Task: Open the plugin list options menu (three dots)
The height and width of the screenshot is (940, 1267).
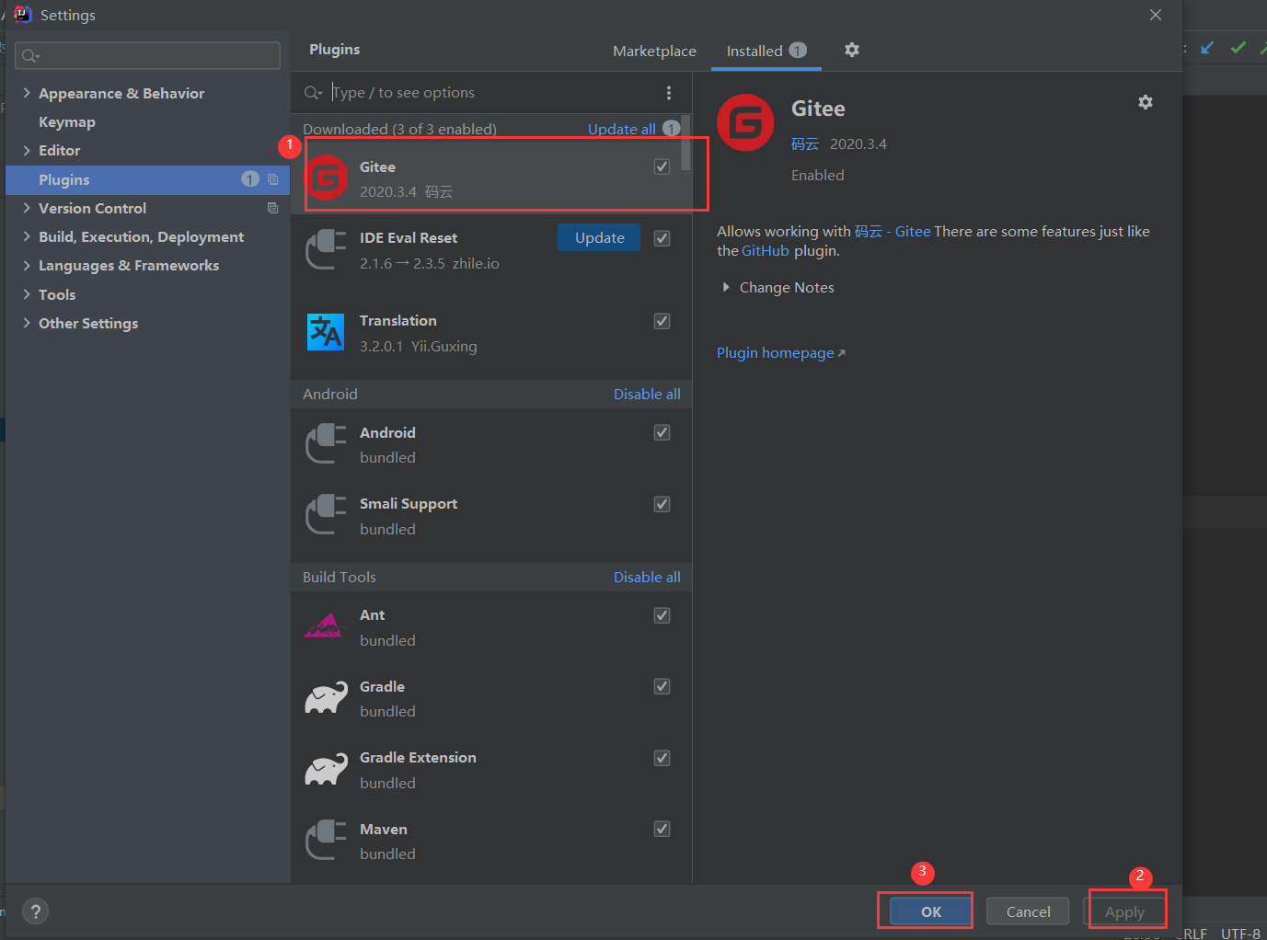Action: [x=669, y=93]
